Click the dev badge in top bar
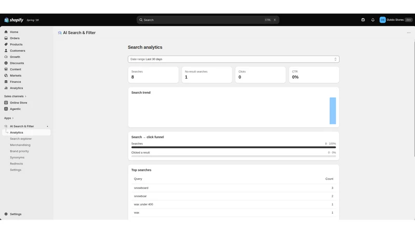415x233 pixels. pos(409,20)
